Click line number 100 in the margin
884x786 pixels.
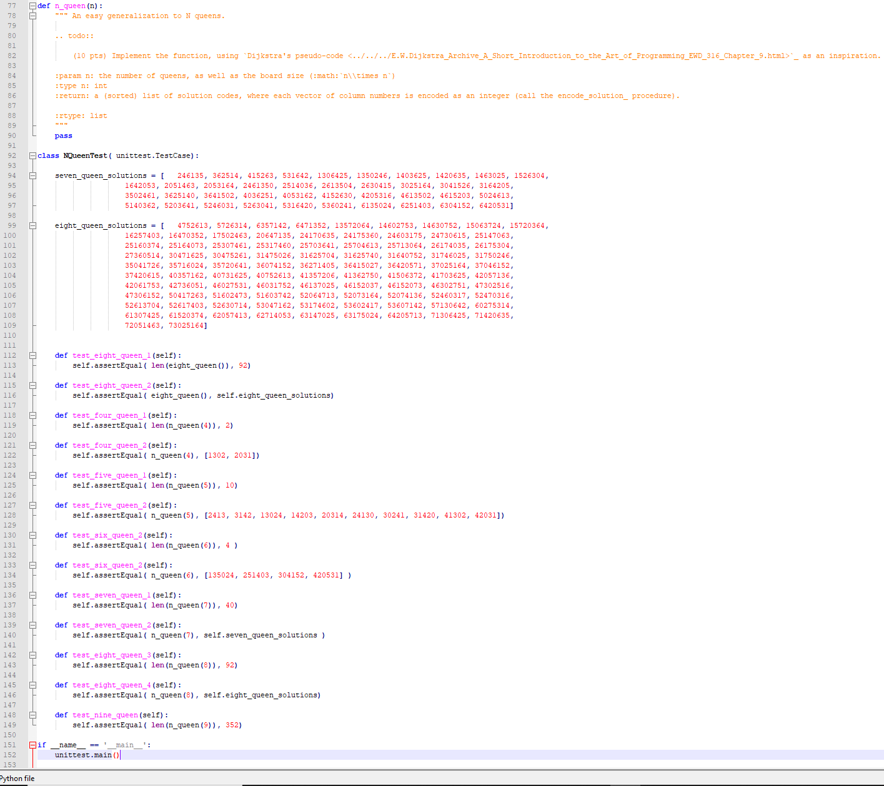click(x=9, y=235)
